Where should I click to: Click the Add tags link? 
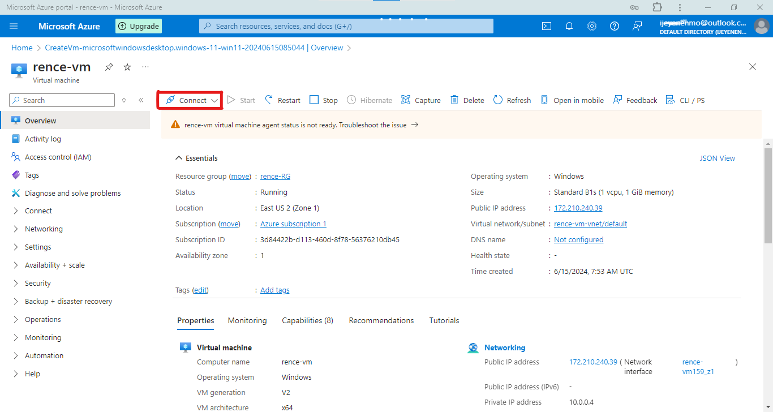[x=275, y=290]
